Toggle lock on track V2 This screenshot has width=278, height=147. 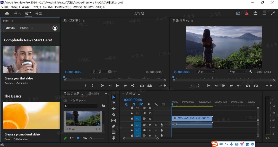(x=132, y=113)
